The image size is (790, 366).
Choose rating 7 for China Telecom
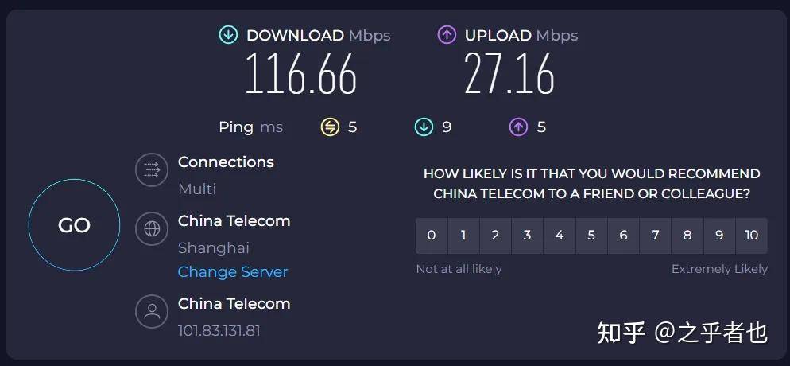[656, 236]
